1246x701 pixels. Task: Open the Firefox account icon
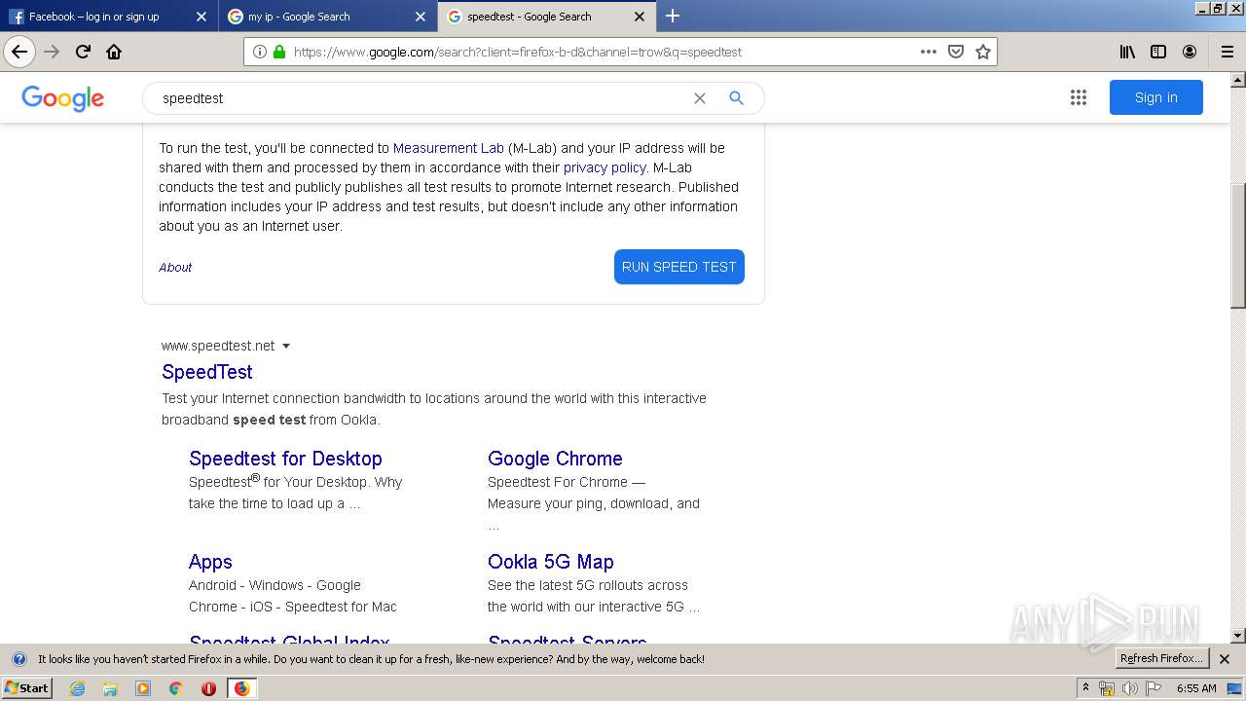point(1190,52)
